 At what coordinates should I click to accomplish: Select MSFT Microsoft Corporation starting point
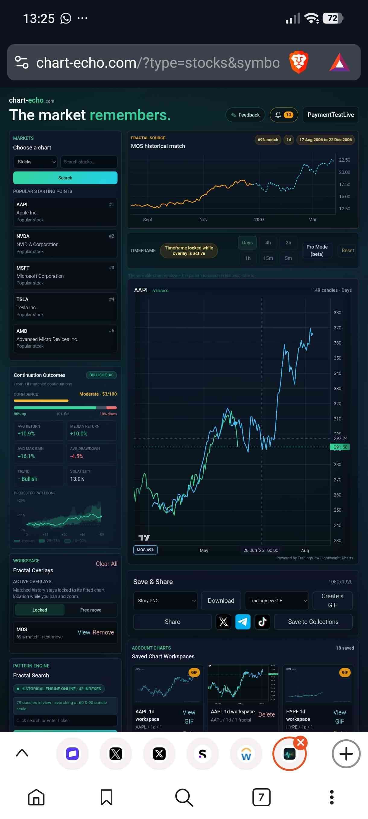(65, 275)
